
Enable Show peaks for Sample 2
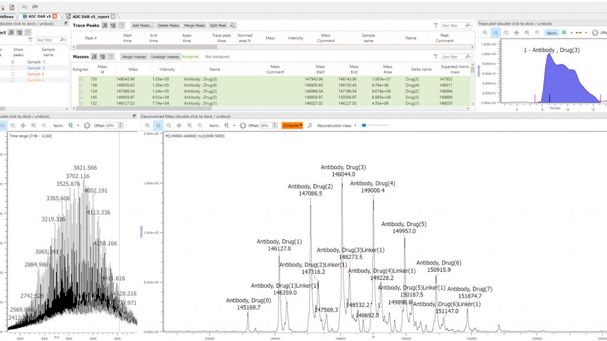[13, 68]
